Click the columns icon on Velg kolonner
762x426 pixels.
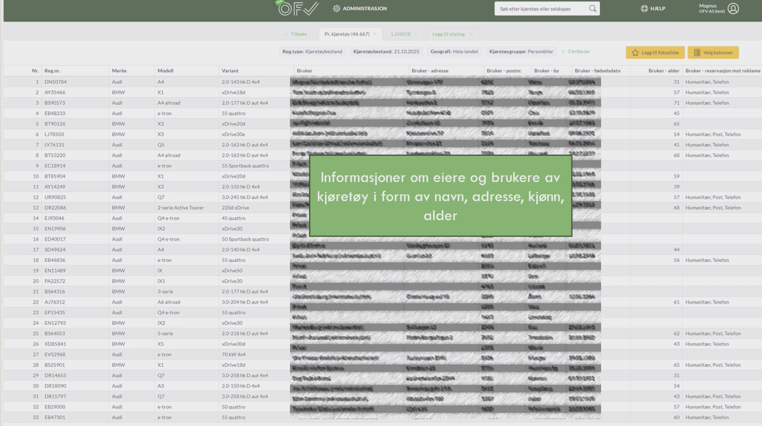pyautogui.click(x=697, y=52)
